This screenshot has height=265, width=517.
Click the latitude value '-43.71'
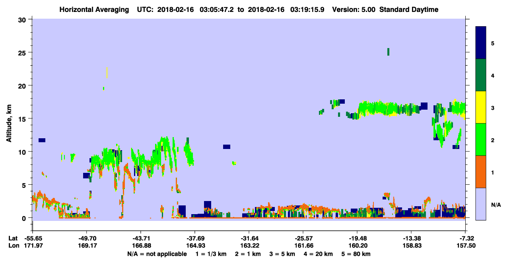coord(141,238)
